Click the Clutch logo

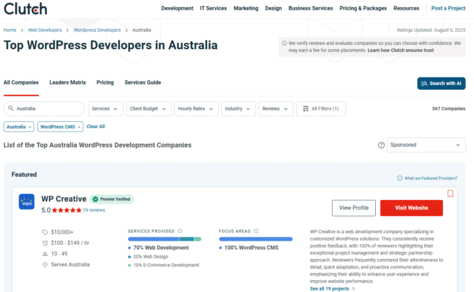[x=26, y=9]
